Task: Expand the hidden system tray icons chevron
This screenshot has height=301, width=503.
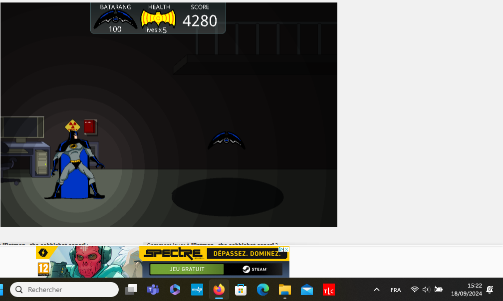Action: (x=377, y=290)
